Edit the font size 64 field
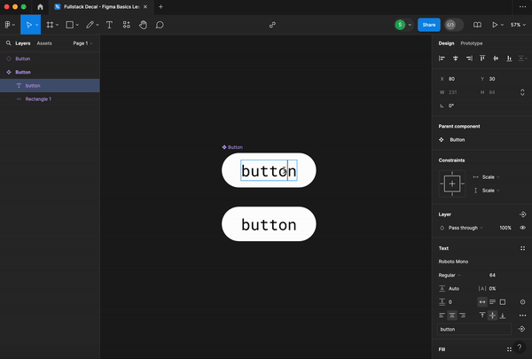Viewport: 532px width, 359px height. pos(492,275)
